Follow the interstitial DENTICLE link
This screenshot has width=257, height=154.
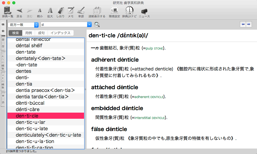(150, 118)
